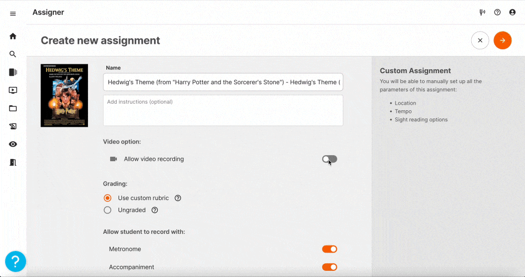Open the tuner fork icon
This screenshot has height=277, width=525.
[482, 12]
